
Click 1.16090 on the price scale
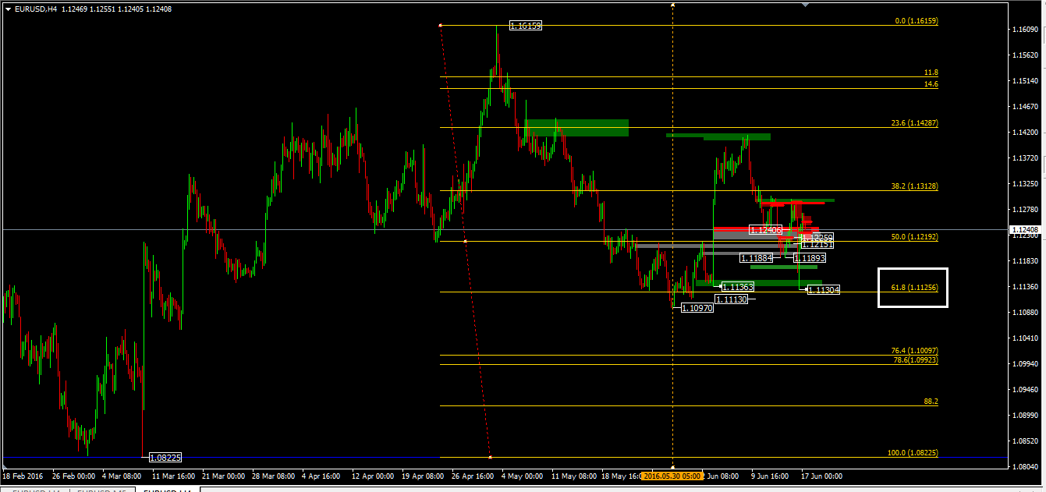(x=1024, y=30)
